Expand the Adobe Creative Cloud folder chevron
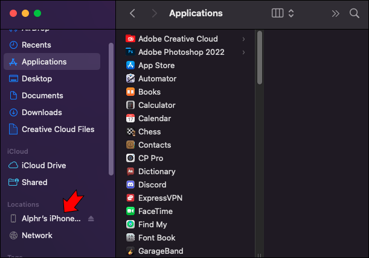Image resolution: width=369 pixels, height=258 pixels. pos(243,39)
